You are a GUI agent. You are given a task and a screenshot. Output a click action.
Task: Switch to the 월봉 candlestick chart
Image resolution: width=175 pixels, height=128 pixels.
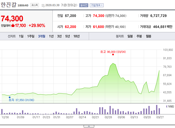[149, 36]
